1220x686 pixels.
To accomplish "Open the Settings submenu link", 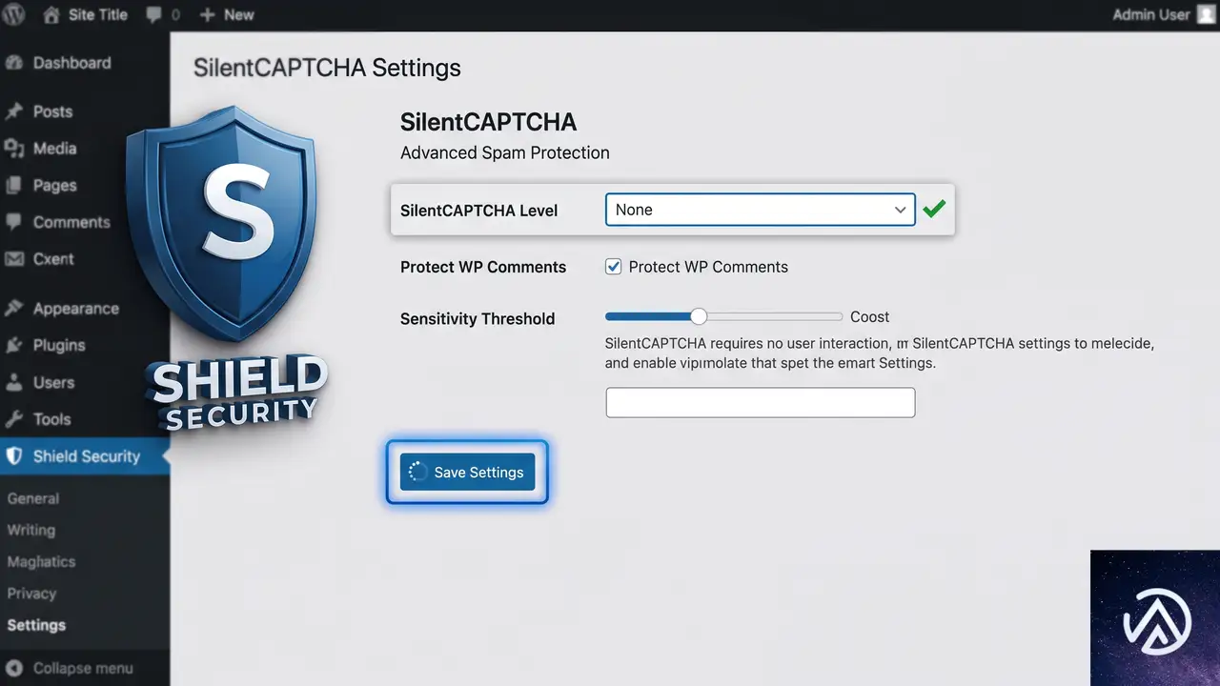I will click(36, 625).
